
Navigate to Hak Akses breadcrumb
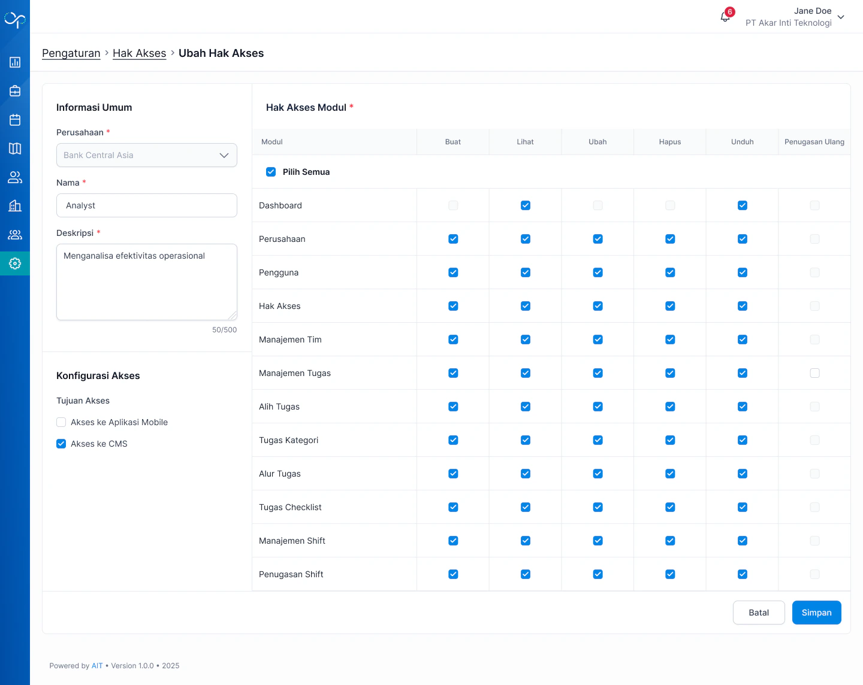[139, 53]
